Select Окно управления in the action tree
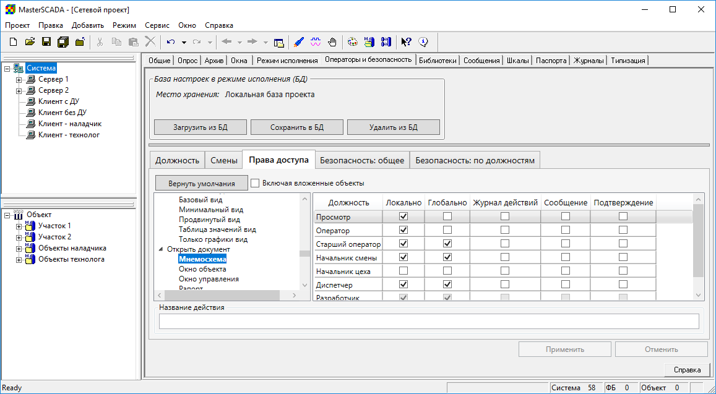The image size is (716, 394). pyautogui.click(x=209, y=279)
